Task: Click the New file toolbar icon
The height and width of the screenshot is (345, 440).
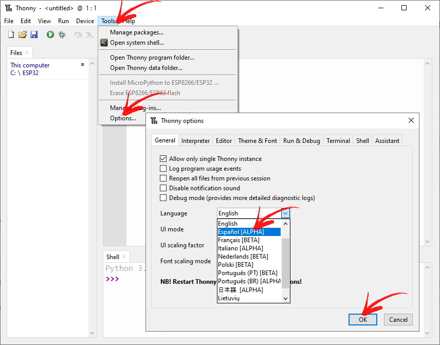Action: click(x=11, y=34)
